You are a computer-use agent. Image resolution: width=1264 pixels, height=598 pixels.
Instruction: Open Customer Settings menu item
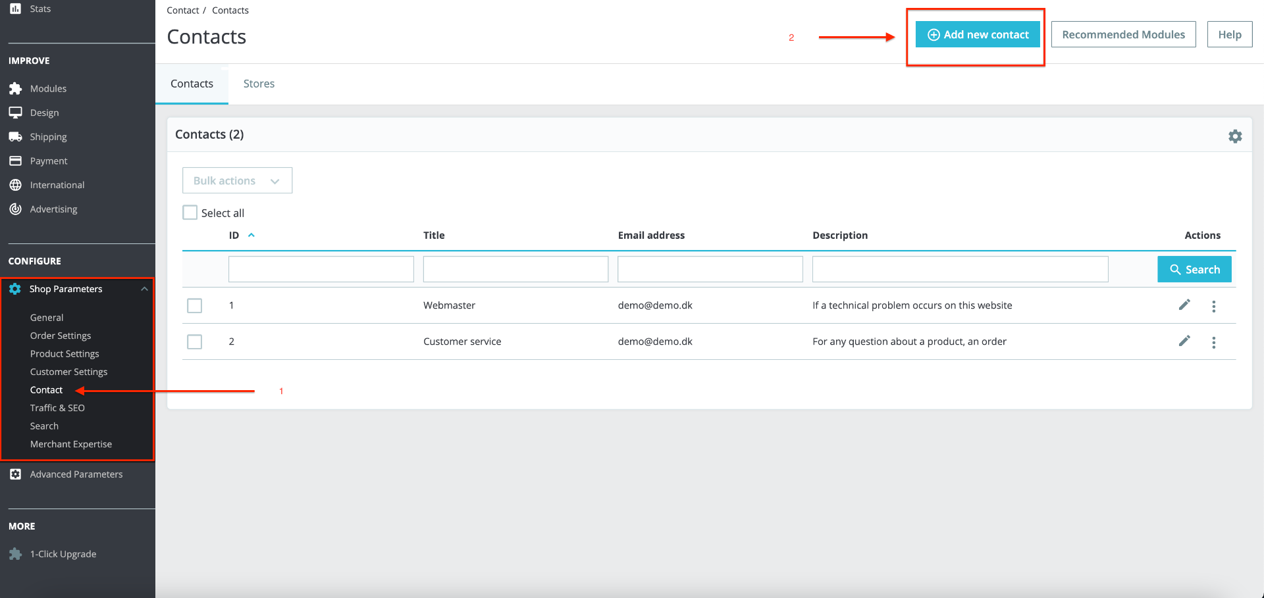click(x=68, y=372)
